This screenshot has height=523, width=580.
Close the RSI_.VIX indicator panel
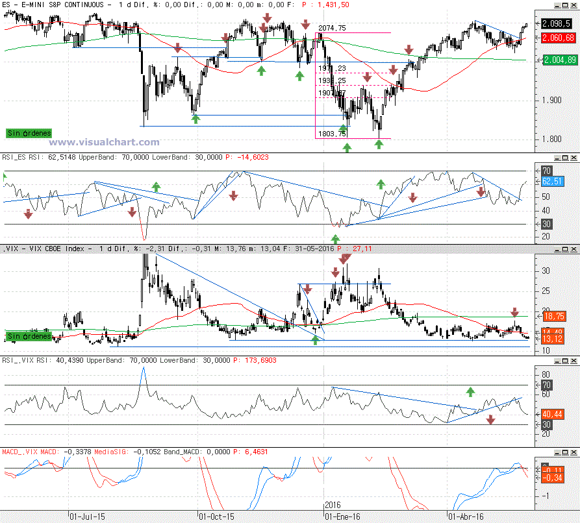tap(574, 361)
